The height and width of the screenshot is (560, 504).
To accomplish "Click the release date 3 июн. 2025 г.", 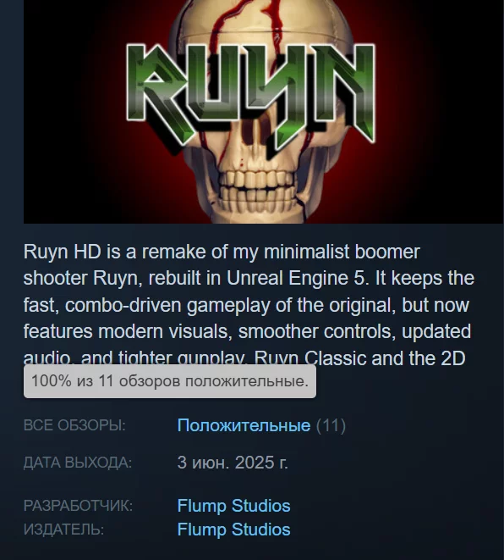I will point(233,463).
